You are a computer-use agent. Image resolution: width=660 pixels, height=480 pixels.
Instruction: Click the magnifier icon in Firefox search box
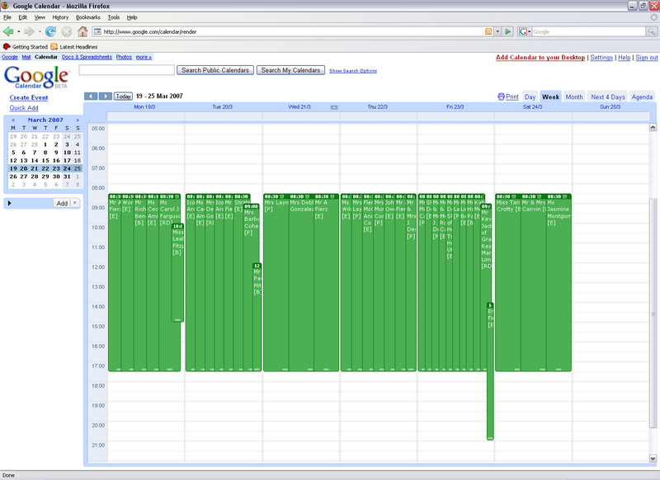pyautogui.click(x=653, y=31)
